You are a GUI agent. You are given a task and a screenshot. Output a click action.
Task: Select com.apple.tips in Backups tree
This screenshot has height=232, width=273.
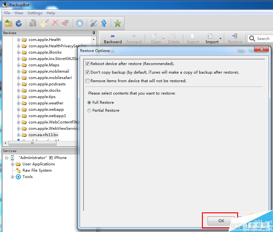pyautogui.click(x=42, y=97)
